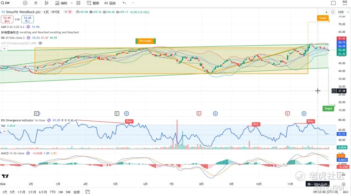Click the 53.45 卖出 sell button
This screenshot has width=351, height=196.
(x=7, y=19)
